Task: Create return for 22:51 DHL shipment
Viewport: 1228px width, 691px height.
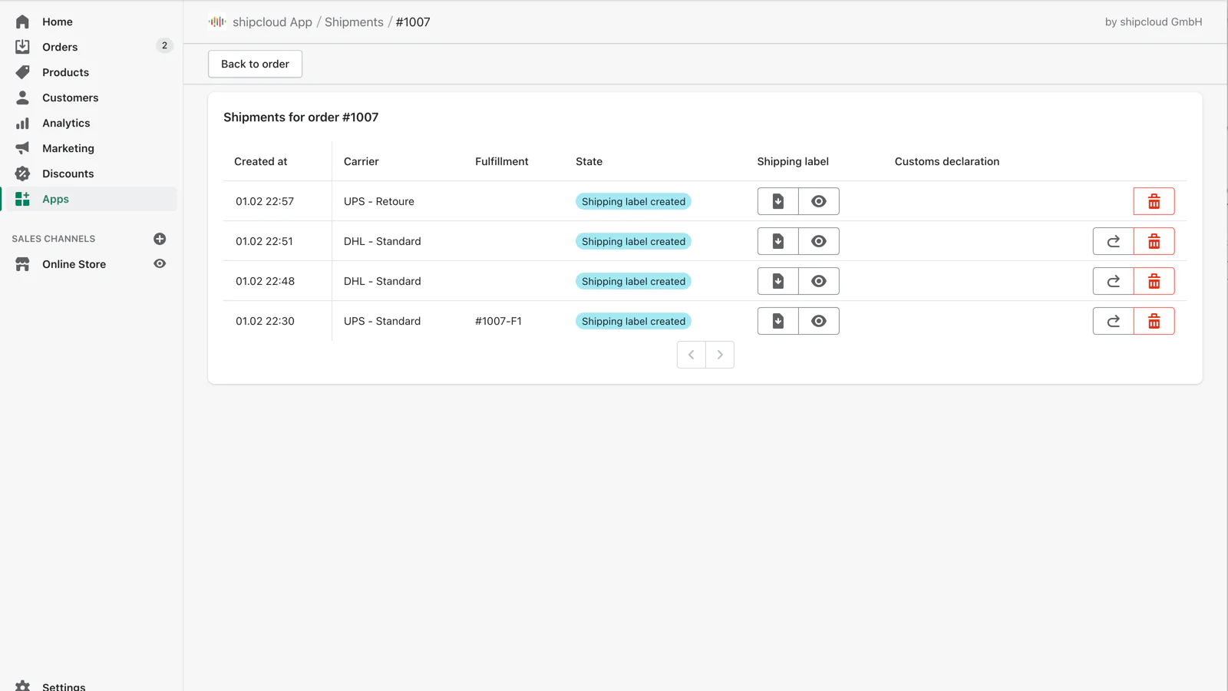Action: 1113,241
